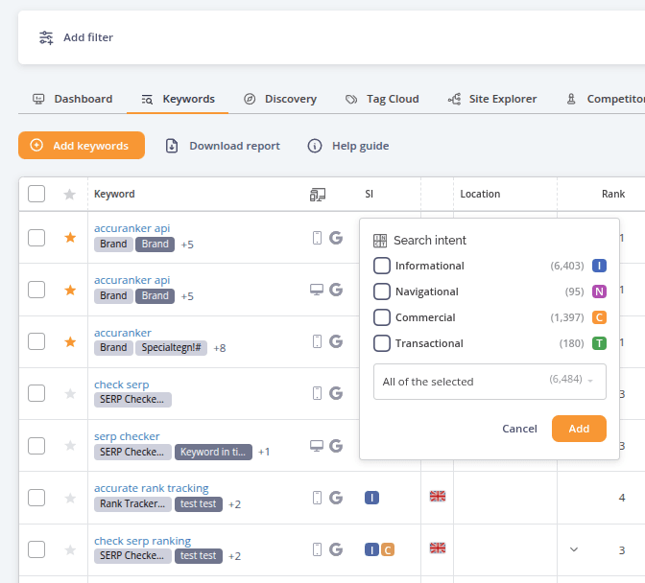Expand the check serp ranking row chevron
This screenshot has height=583, width=645.
pos(574,549)
